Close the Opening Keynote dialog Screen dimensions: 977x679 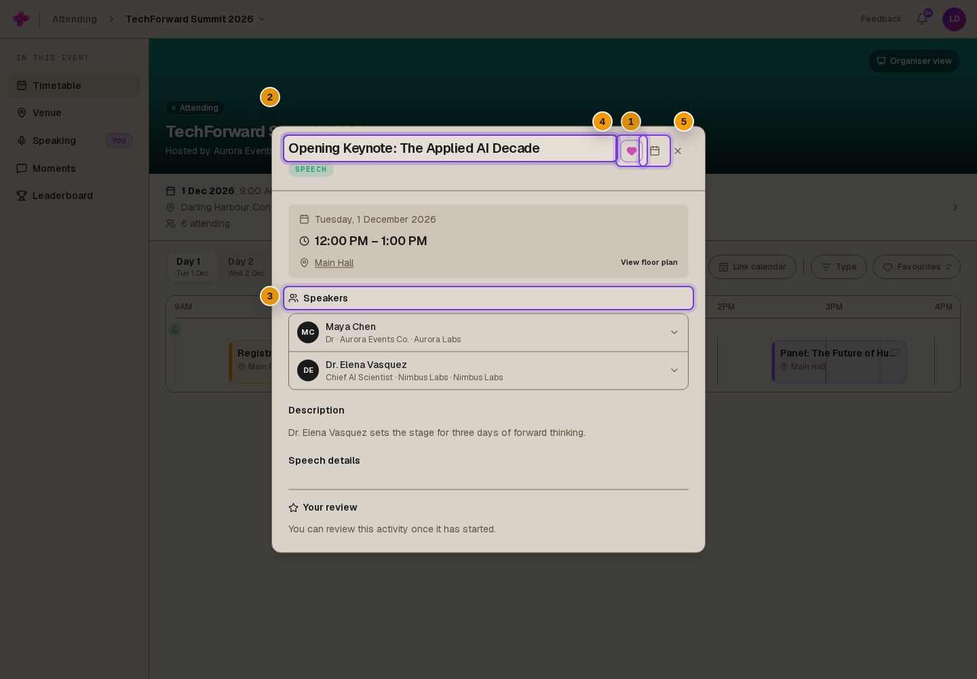pyautogui.click(x=678, y=151)
